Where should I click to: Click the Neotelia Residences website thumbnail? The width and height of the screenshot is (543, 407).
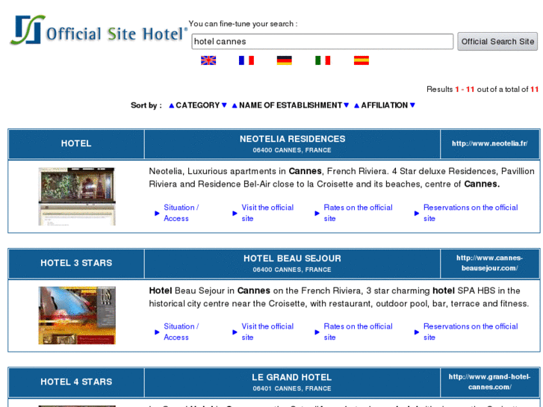(x=77, y=196)
